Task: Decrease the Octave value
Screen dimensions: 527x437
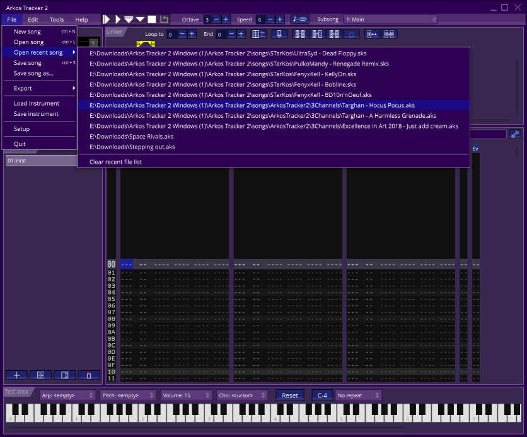Action: (x=216, y=20)
